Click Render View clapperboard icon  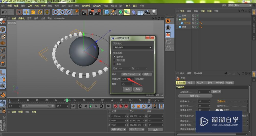coord(84,12)
